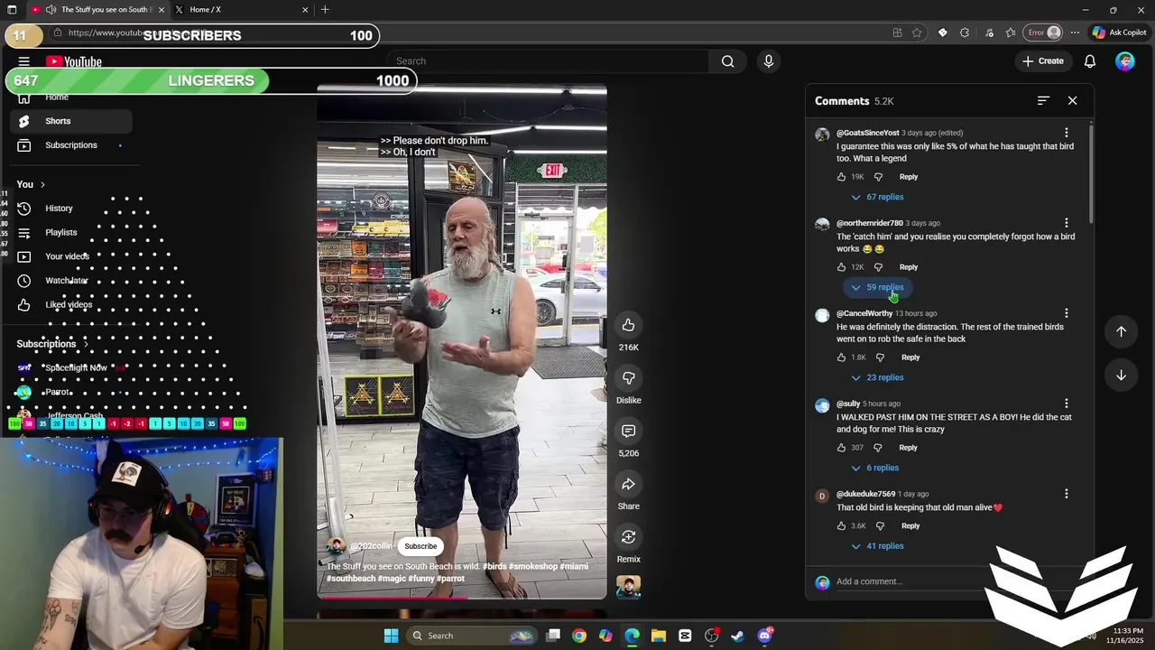Favorite this page with star icon
The width and height of the screenshot is (1155, 650).
(x=917, y=32)
